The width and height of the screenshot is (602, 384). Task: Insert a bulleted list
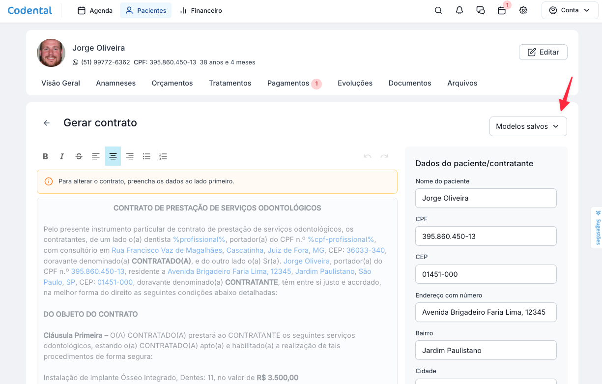[146, 156]
